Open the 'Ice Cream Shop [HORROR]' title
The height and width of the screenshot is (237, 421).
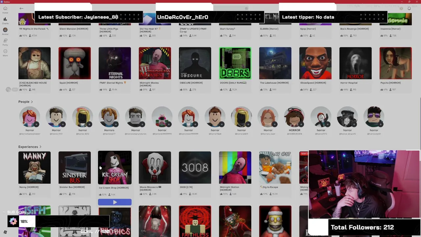coord(114,188)
